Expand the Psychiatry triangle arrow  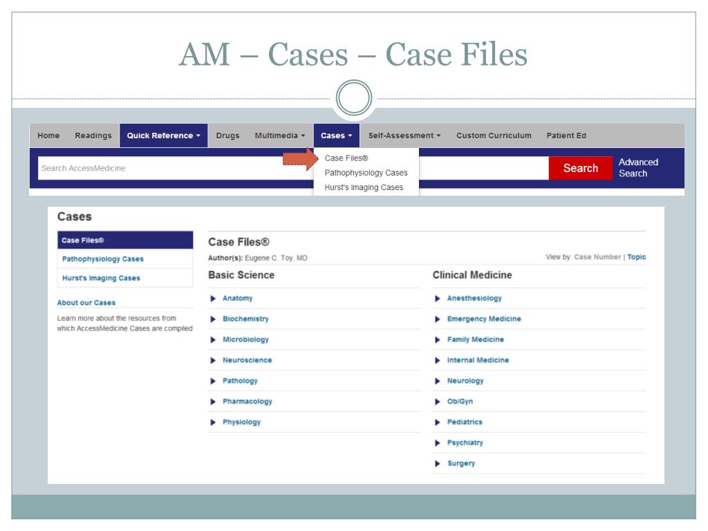point(438,443)
